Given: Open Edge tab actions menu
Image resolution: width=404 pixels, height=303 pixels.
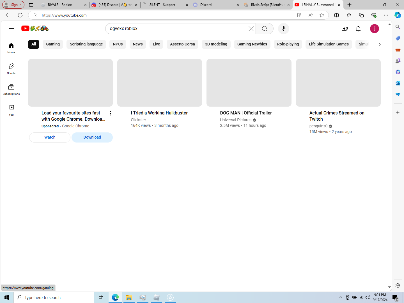Looking at the screenshot, I should (31, 5).
